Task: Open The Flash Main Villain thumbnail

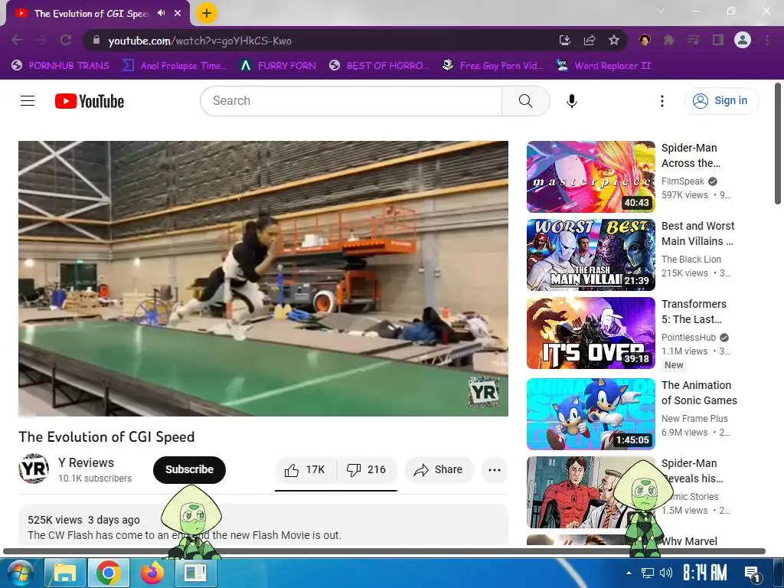Action: [x=590, y=255]
